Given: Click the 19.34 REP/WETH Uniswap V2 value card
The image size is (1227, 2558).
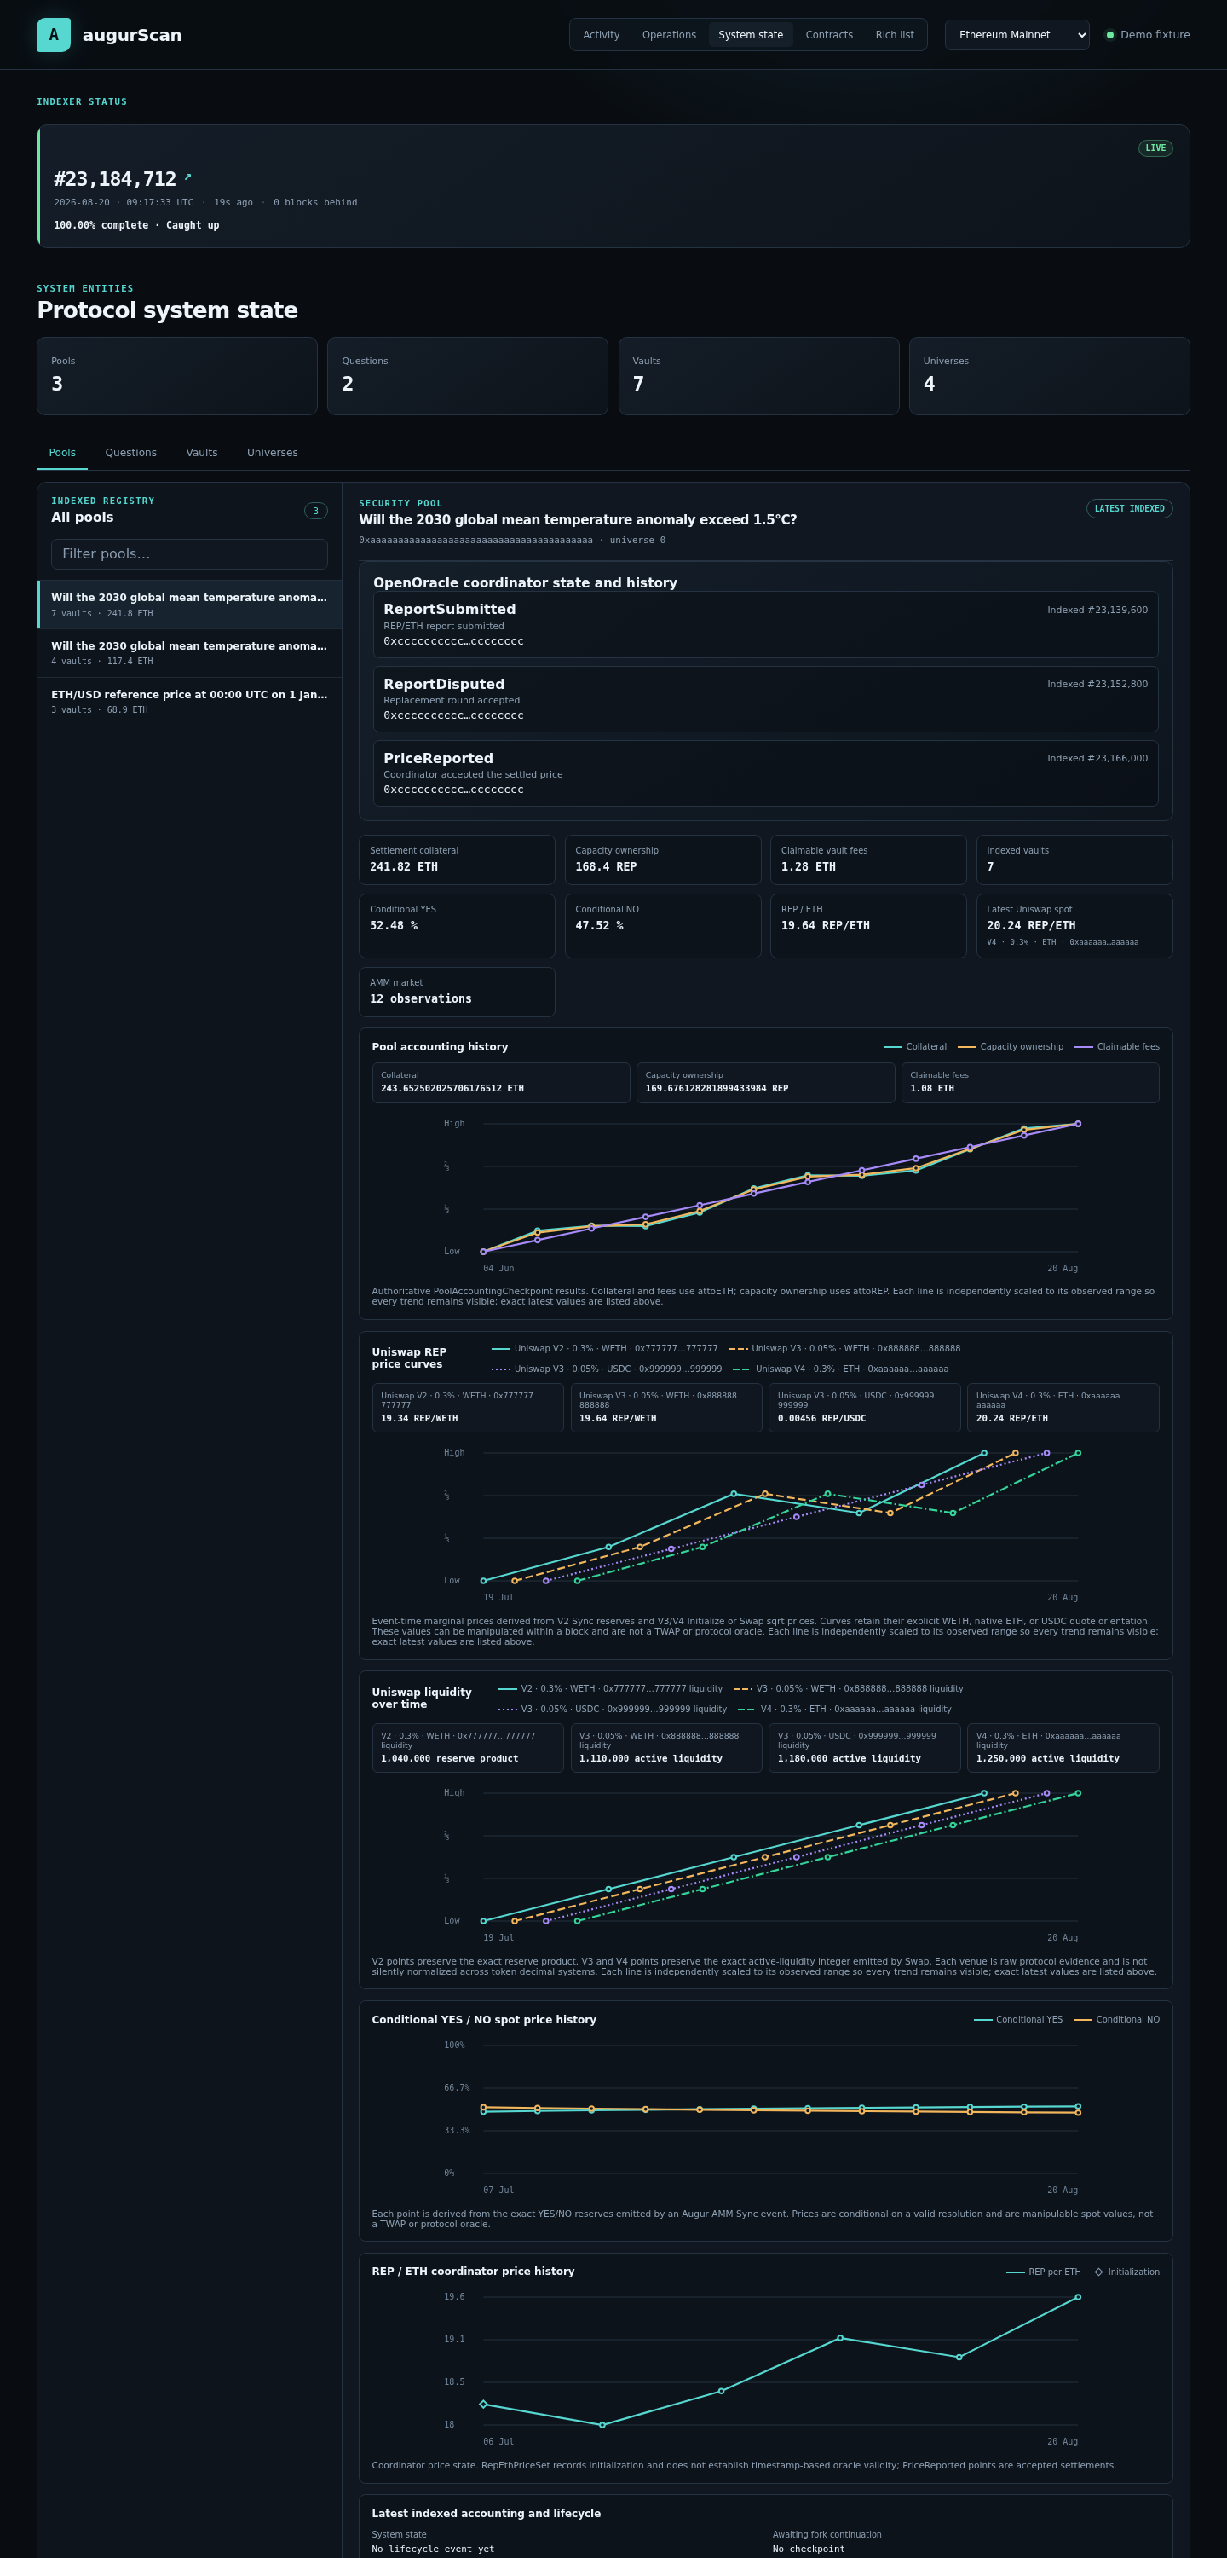Looking at the screenshot, I should pos(468,1408).
